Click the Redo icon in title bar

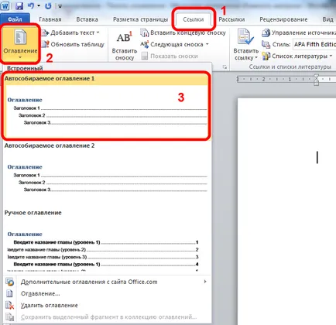point(48,5)
